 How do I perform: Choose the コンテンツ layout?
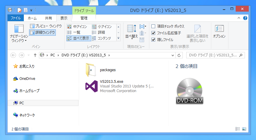pyautogui.click(x=101, y=38)
